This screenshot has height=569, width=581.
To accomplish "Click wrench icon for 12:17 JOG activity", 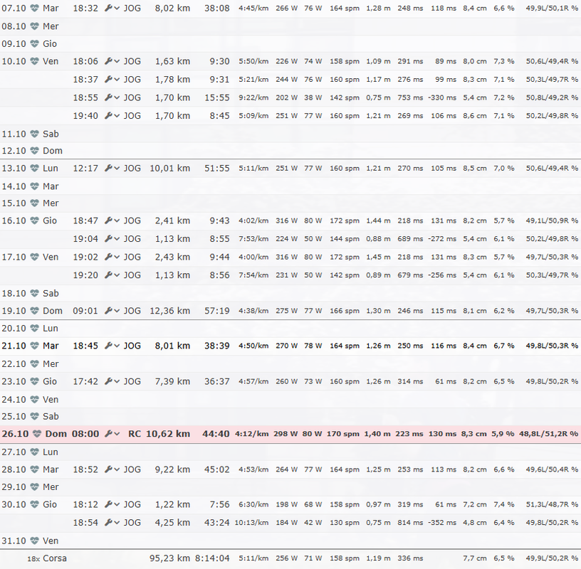I will coord(108,168).
